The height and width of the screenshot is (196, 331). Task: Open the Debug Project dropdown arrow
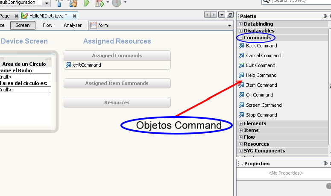tap(108, 2)
